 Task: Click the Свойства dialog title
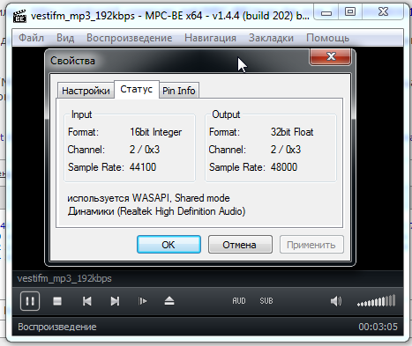72,61
